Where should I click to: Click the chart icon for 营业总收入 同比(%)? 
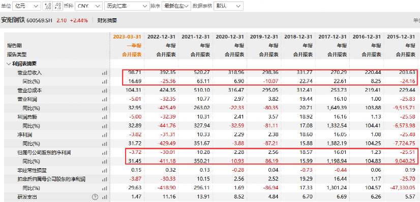click(x=104, y=82)
